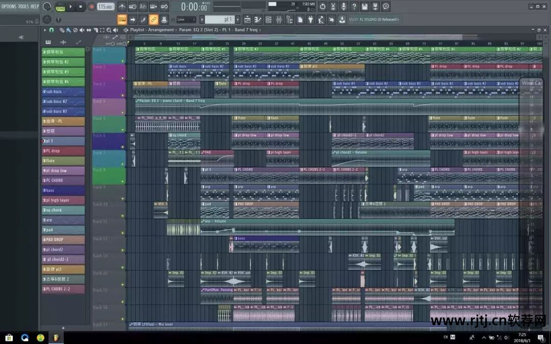Screen dimensions: 551x344
Task: Toggle the playlist magnet snap icon
Action: point(51,30)
